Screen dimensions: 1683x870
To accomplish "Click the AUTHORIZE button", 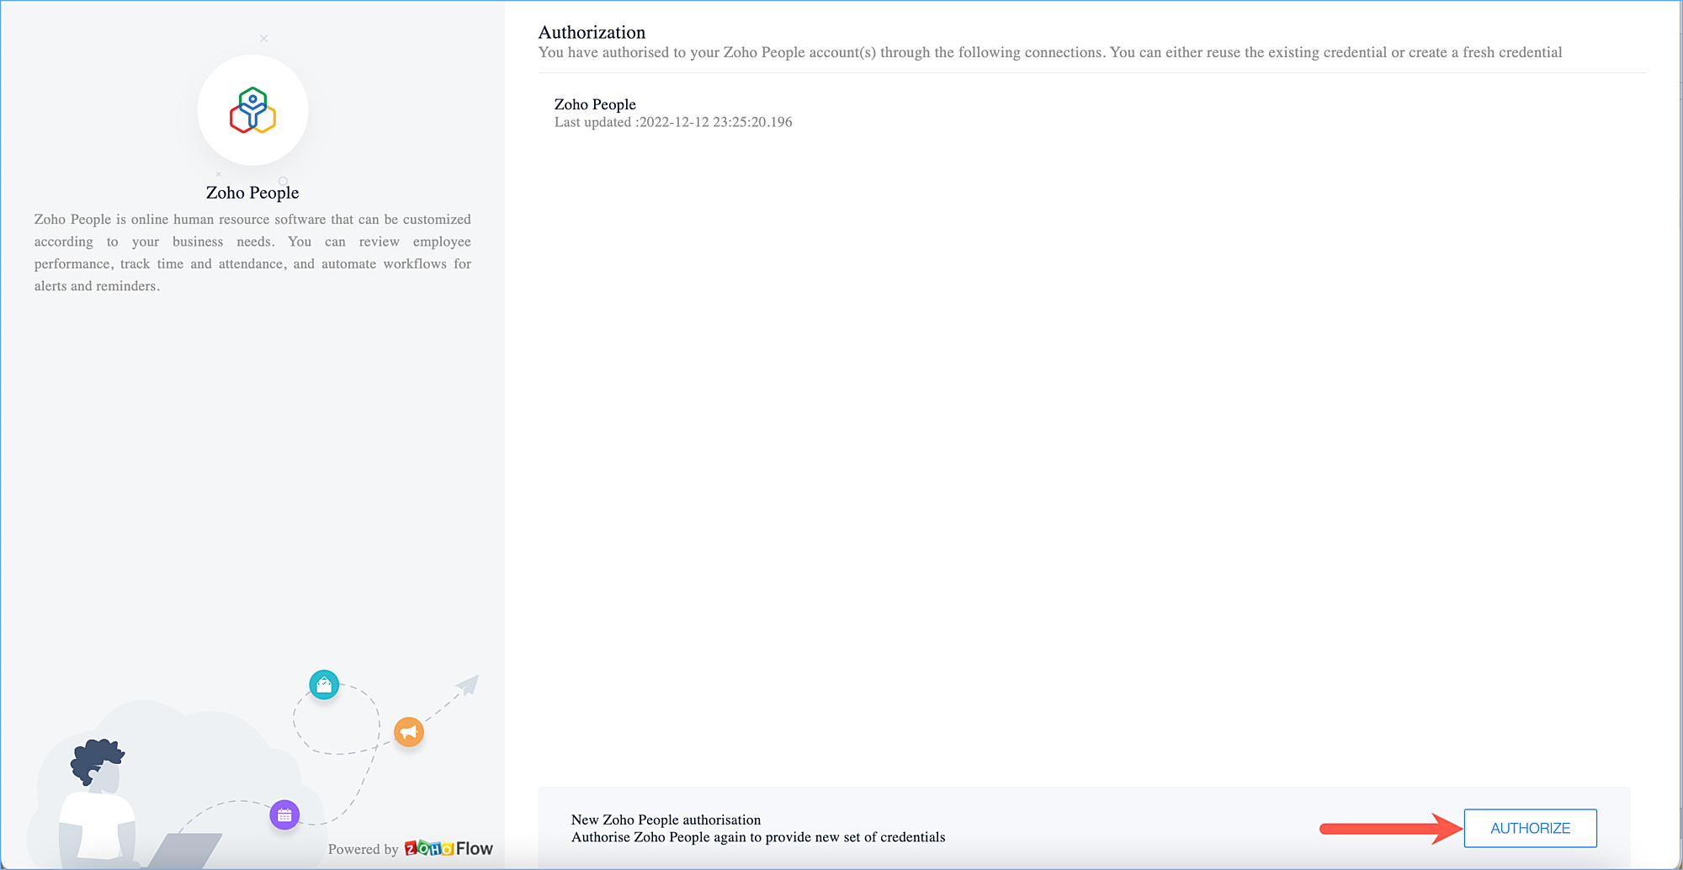I will [x=1530, y=828].
